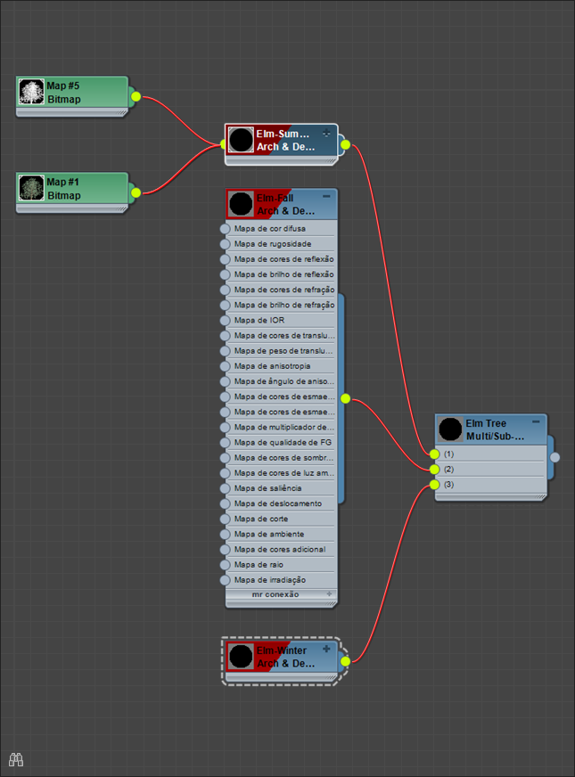Viewport: 575px width, 777px height.
Task: Click the Map #1 bitmap tree thumbnail
Action: [31, 188]
